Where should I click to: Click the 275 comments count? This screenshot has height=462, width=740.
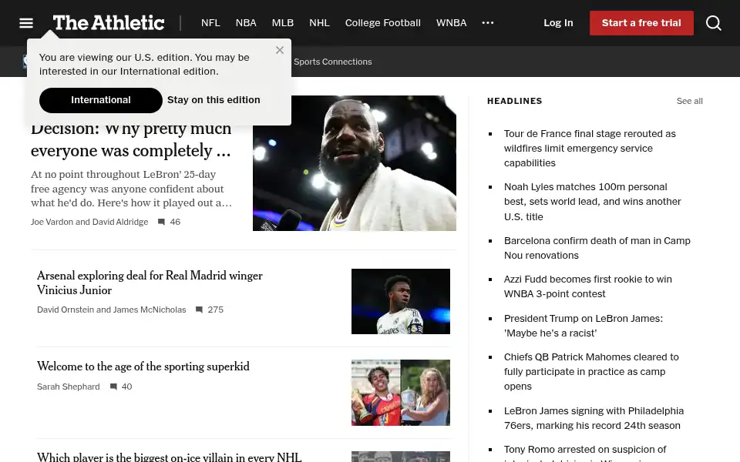point(215,310)
